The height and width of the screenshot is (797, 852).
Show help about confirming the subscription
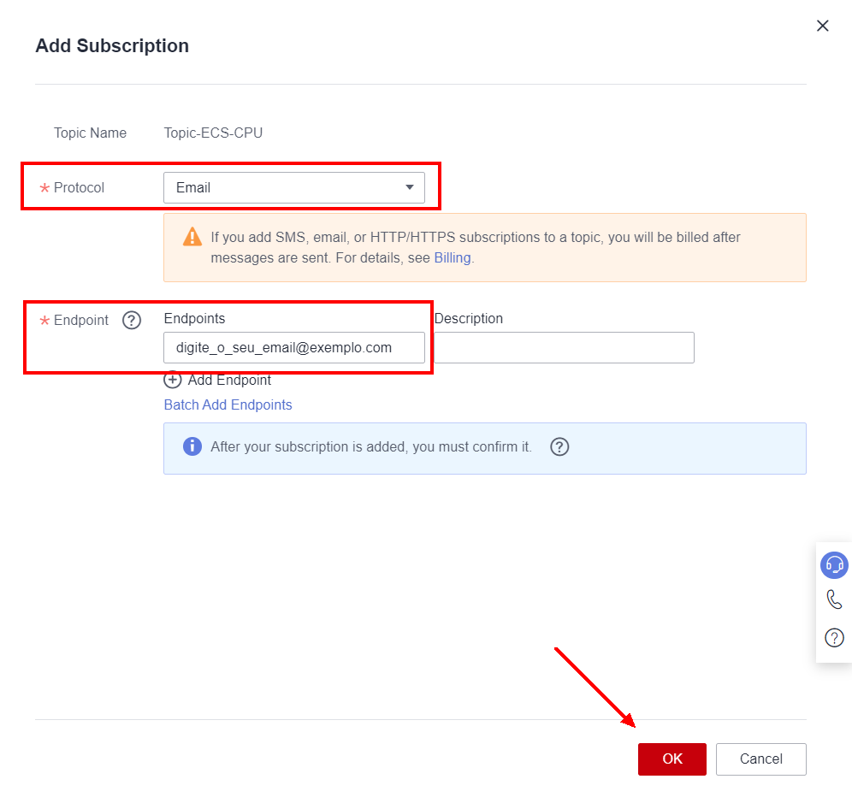(x=559, y=446)
